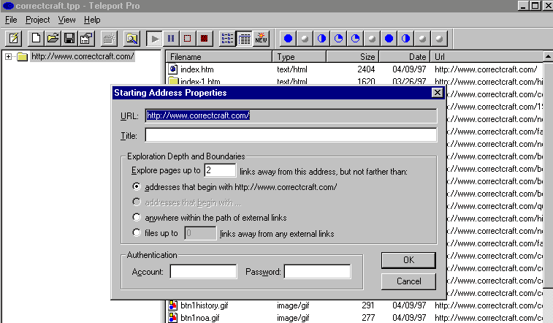This screenshot has width=553, height=323.
Task: Click the rightmost gray thread indicator
Action: click(439, 39)
